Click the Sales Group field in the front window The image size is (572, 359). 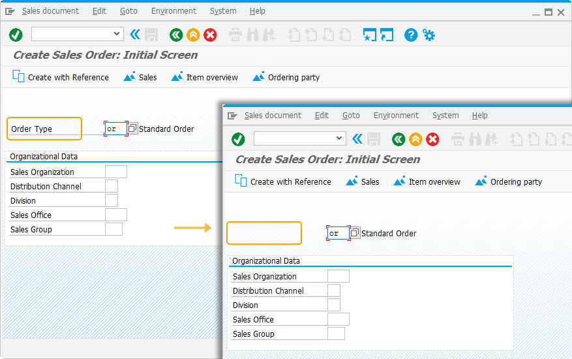coord(337,334)
